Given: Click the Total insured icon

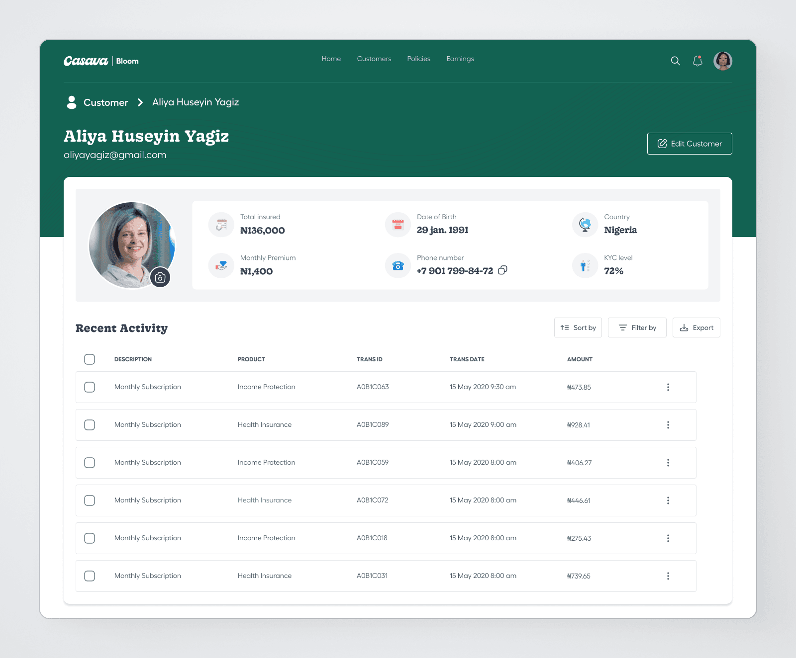Looking at the screenshot, I should coord(221,225).
